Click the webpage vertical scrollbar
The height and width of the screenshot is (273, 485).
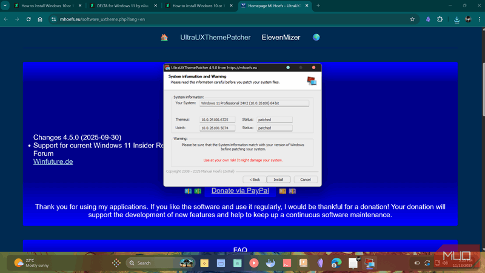tap(483, 90)
